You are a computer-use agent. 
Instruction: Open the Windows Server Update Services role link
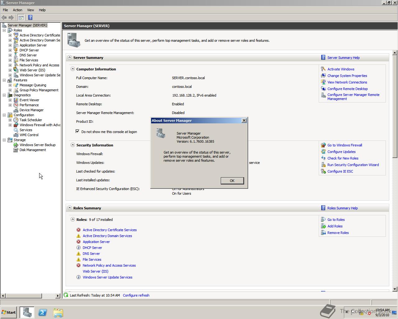[107, 277]
